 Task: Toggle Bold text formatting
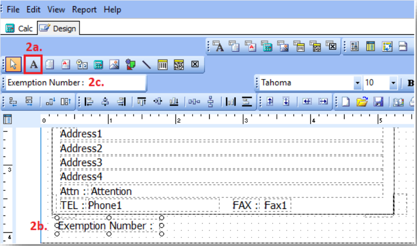pos(410,83)
